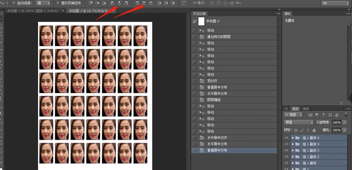Hide the 组 1 副本 2 layer group
Viewport: 352px width, 170px height.
point(286,156)
